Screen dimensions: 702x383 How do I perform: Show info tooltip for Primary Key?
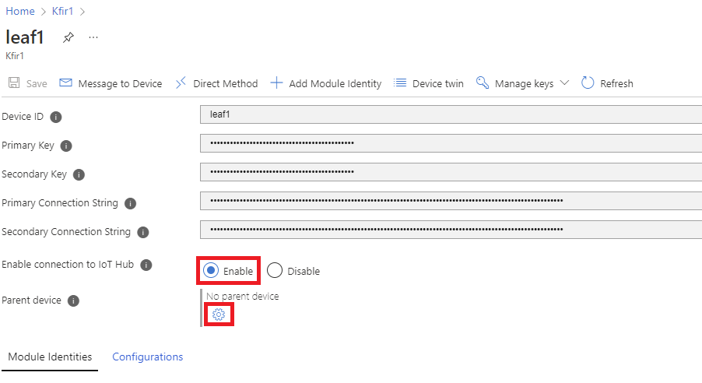click(x=66, y=146)
